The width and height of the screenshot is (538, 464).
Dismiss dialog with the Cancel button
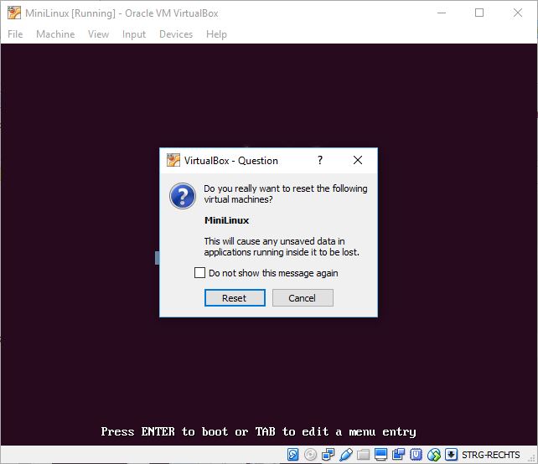pos(303,297)
